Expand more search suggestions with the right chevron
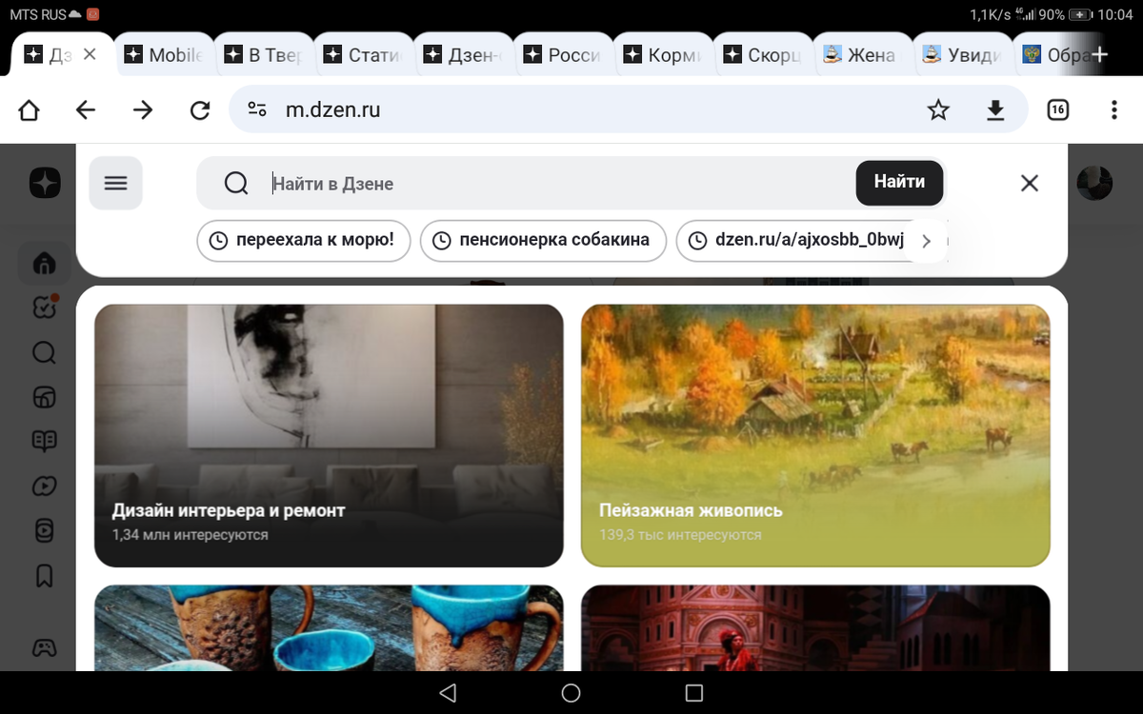Image resolution: width=1143 pixels, height=714 pixels. point(925,241)
